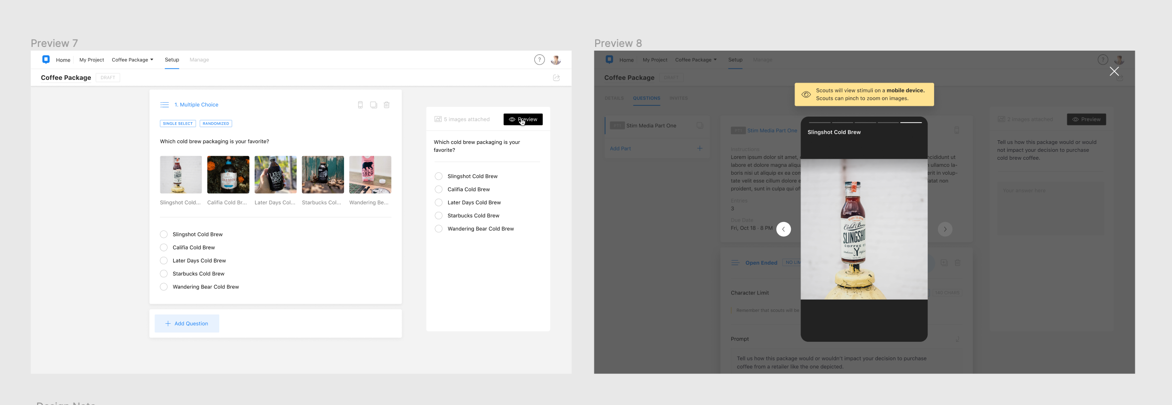Open Starbucks Cold Brew thumbnail
This screenshot has width=1172, height=405.
[x=323, y=175]
